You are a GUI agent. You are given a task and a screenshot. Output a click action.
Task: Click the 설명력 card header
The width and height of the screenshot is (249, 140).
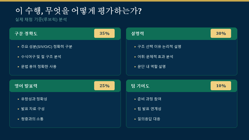tap(182, 34)
